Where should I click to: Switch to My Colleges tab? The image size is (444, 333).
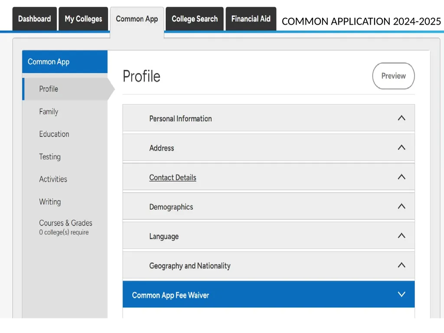[83, 19]
